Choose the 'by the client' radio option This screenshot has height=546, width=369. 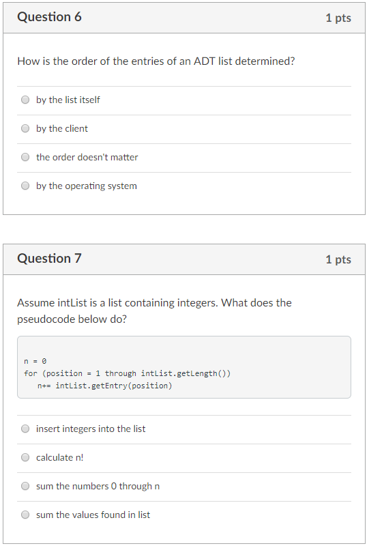pos(25,128)
